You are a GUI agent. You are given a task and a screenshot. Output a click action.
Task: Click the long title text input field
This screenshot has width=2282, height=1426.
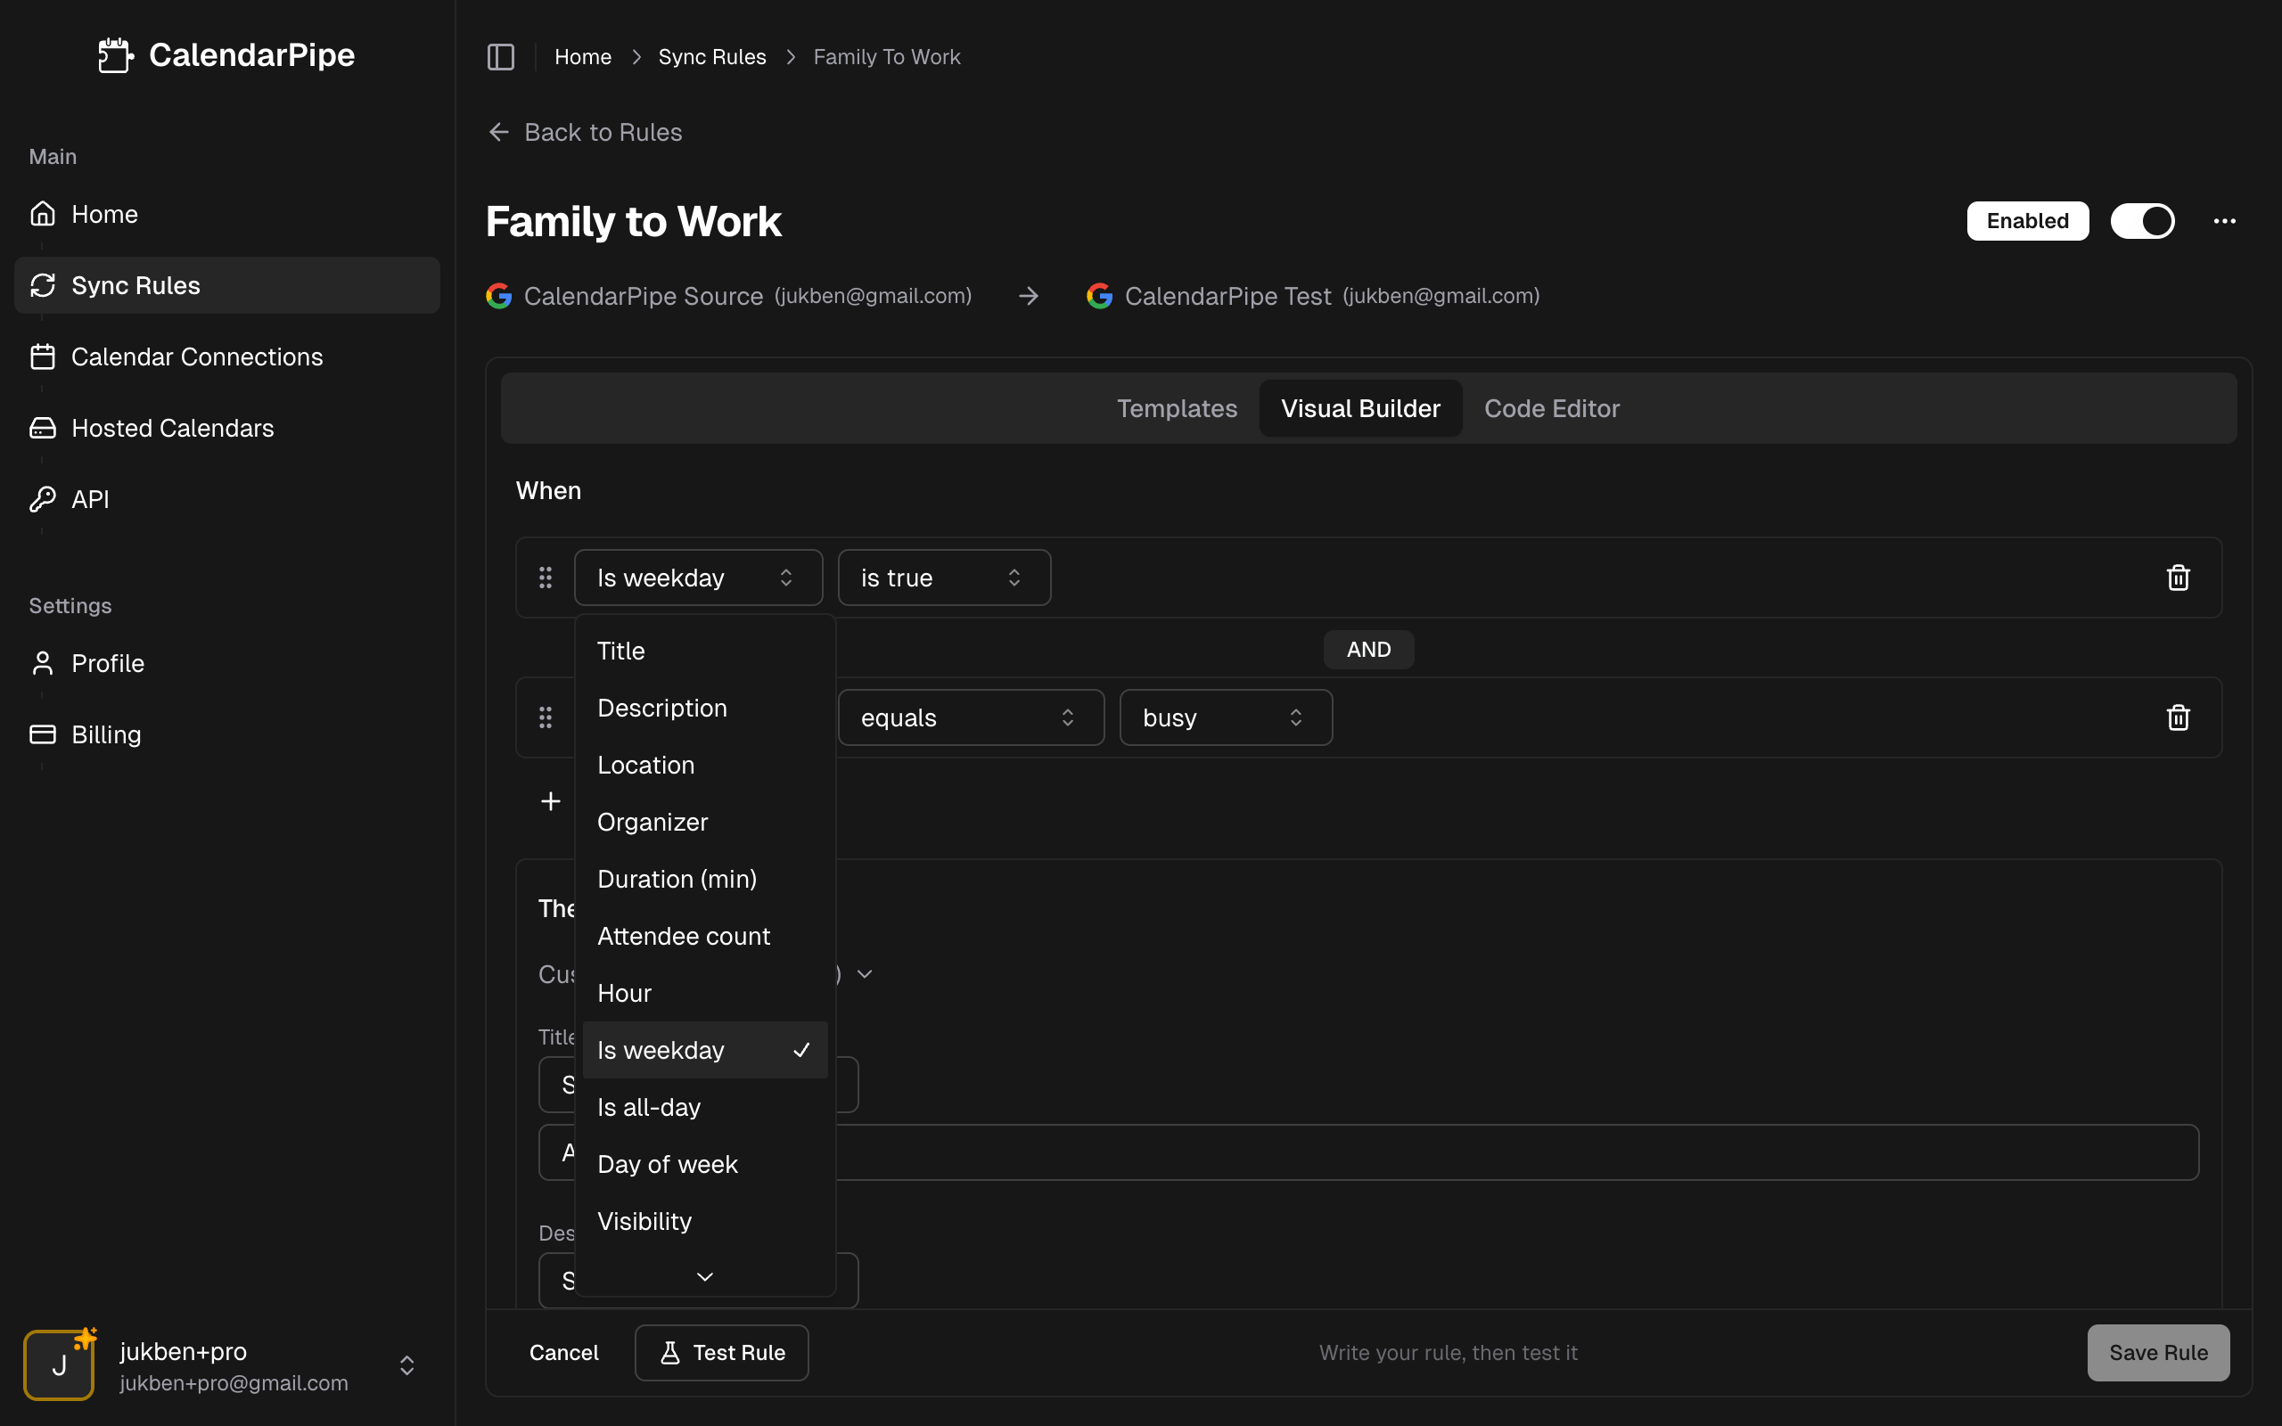click(1368, 1151)
